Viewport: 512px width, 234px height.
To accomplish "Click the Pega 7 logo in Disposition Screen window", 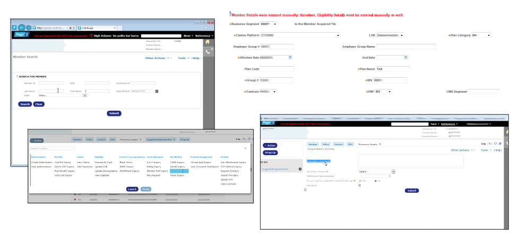I will tap(268, 123).
